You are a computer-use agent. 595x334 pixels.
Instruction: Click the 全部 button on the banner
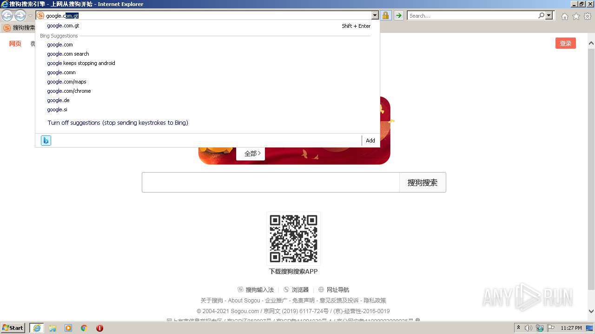pyautogui.click(x=251, y=154)
